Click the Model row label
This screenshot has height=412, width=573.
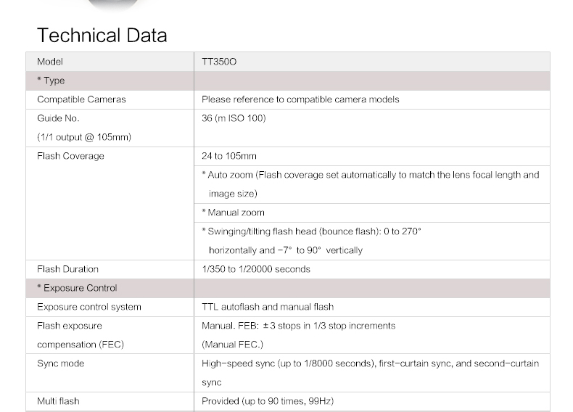49,62
